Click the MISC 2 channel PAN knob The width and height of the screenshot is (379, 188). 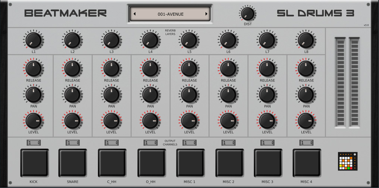coord(228,94)
